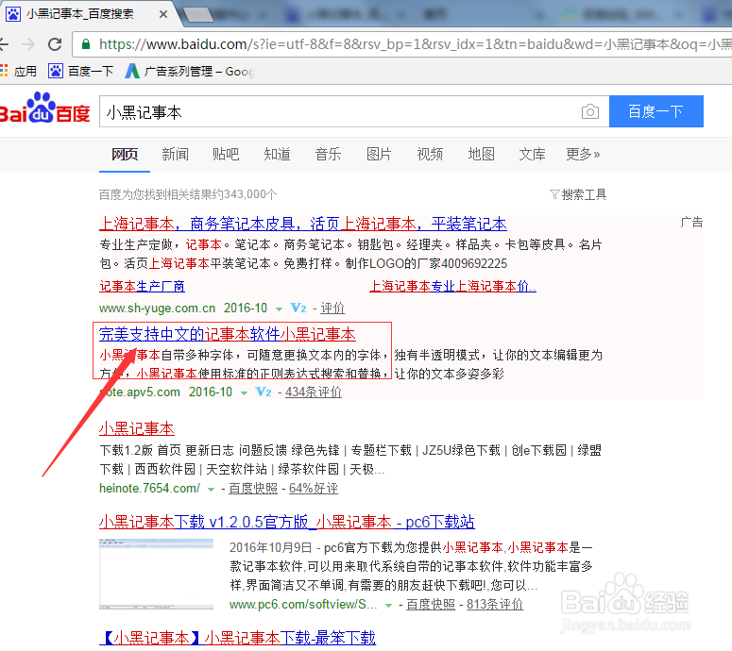Image resolution: width=732 pixels, height=651 pixels.
Task: Select the 知道 tab
Action: [277, 154]
